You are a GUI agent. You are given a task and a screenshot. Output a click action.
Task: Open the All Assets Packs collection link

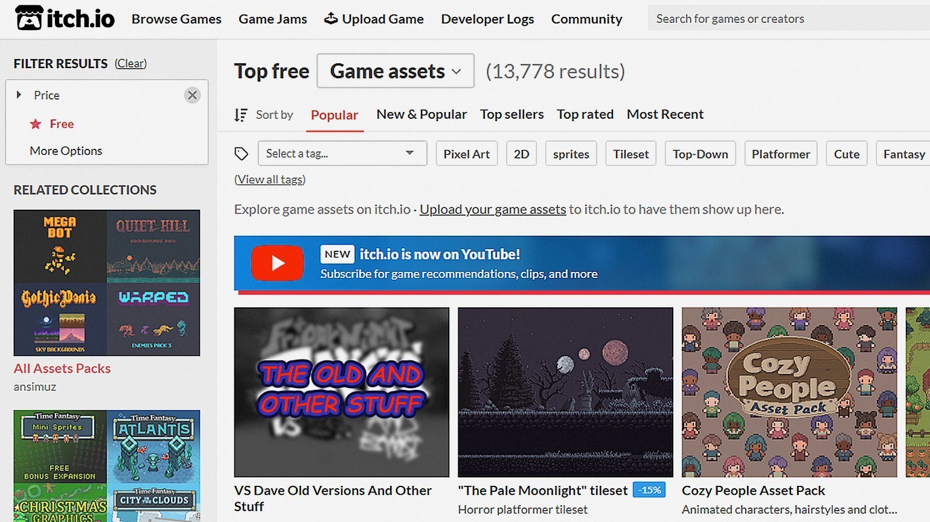click(x=62, y=368)
